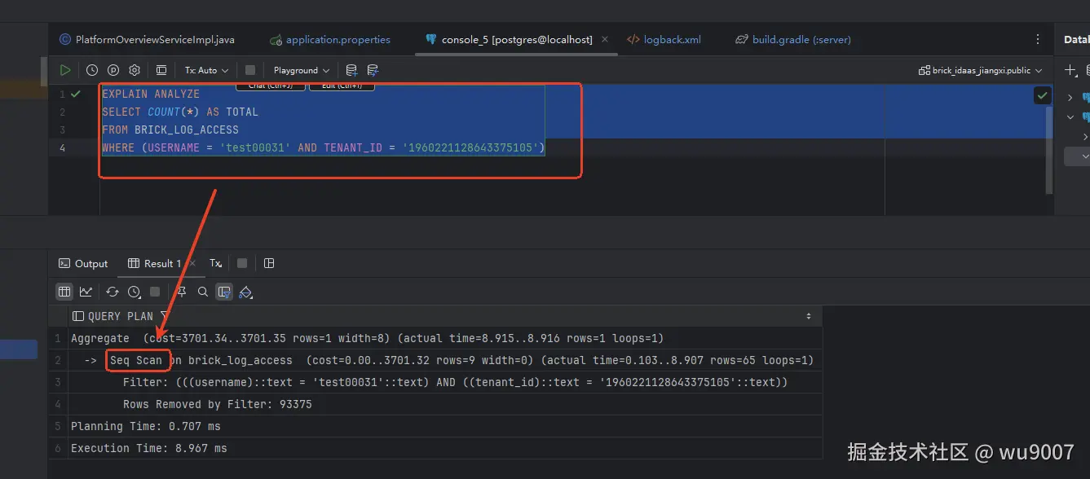The height and width of the screenshot is (479, 1090).
Task: Close the console_5 editor tab
Action: pos(605,39)
